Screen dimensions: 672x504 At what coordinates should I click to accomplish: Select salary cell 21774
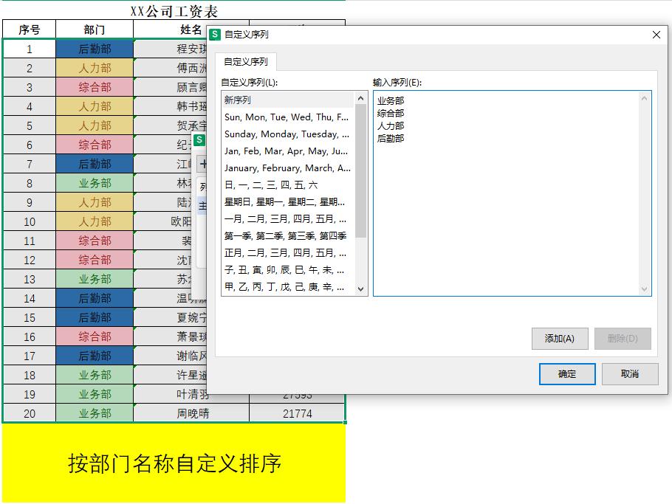click(297, 413)
